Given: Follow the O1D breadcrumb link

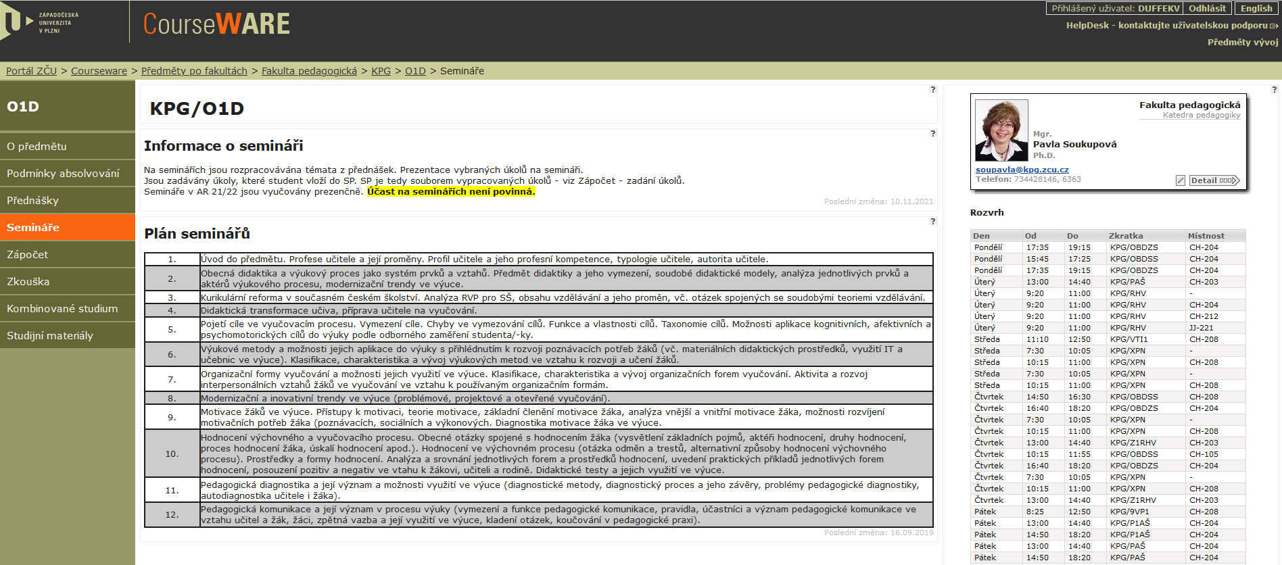Looking at the screenshot, I should [415, 71].
